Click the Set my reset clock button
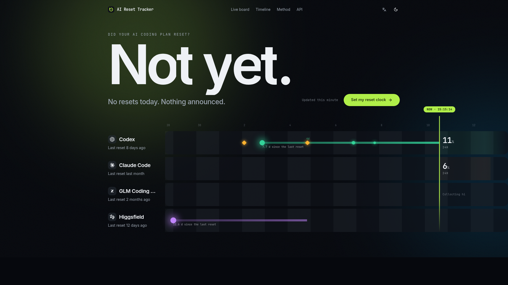 tap(371, 100)
